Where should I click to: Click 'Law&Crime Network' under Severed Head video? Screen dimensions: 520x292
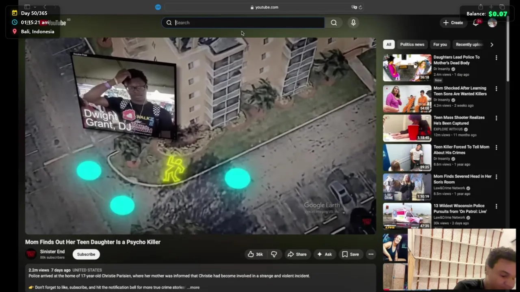pos(449,188)
